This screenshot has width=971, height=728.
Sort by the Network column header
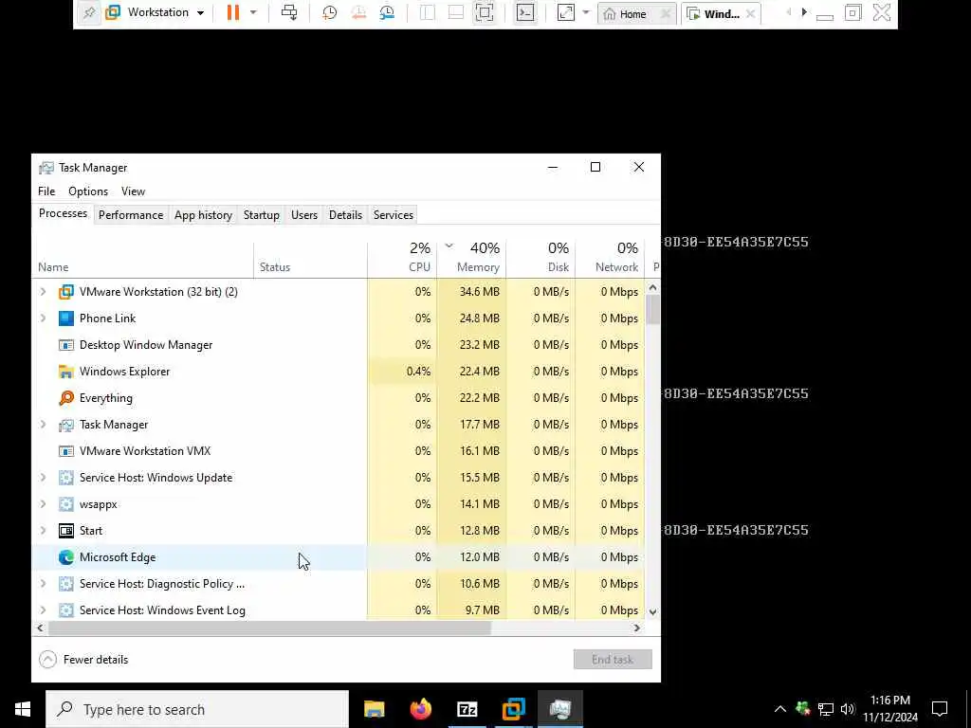tap(610, 259)
